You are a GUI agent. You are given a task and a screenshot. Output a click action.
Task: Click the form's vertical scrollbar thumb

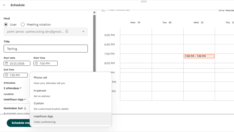click(x=94, y=43)
